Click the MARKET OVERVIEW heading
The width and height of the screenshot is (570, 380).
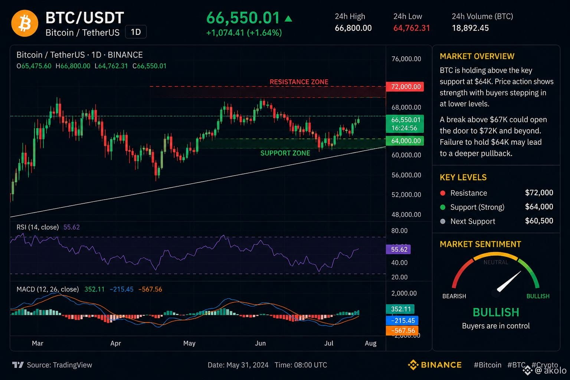point(477,56)
